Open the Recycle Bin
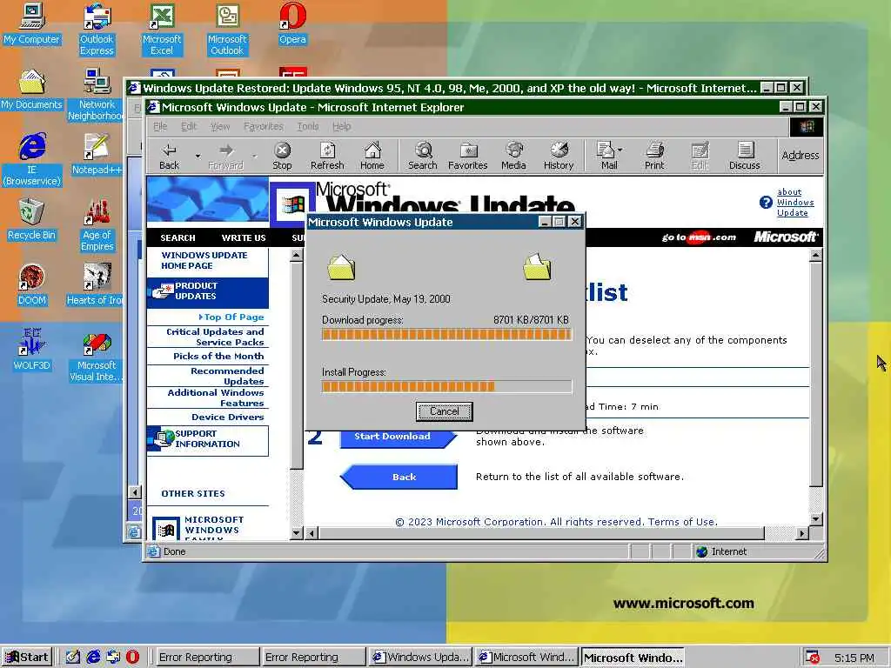891x668 pixels. click(31, 219)
